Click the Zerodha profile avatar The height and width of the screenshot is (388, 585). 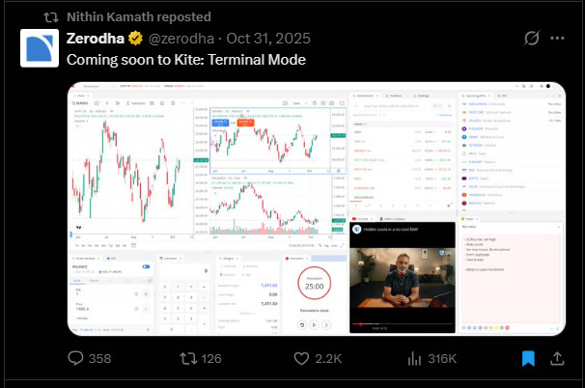pyautogui.click(x=41, y=48)
